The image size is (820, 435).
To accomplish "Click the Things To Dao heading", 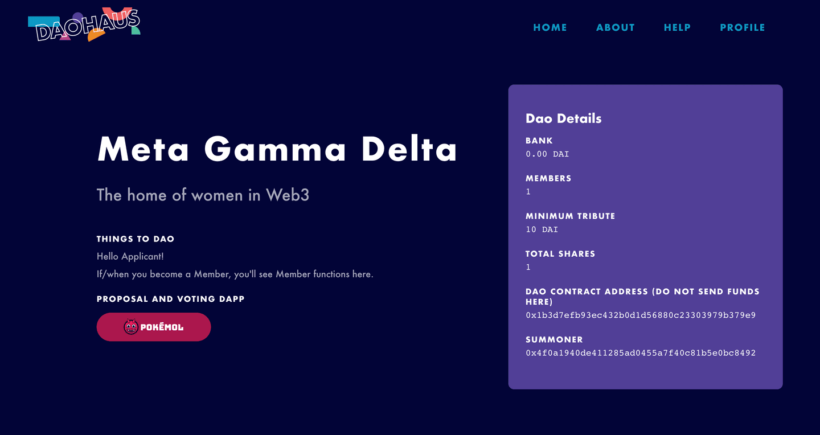I will [136, 239].
